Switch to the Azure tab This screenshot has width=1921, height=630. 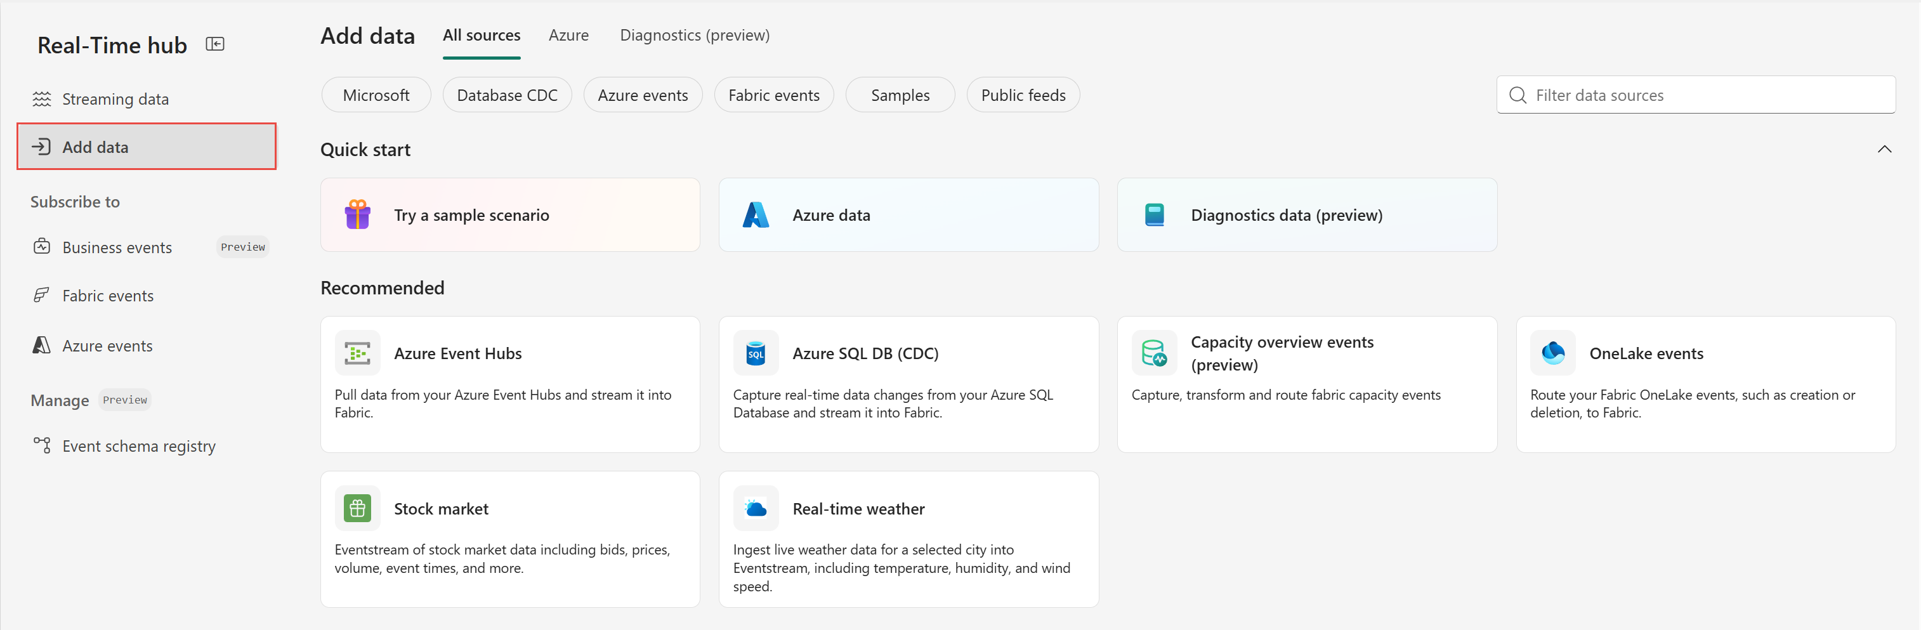tap(568, 35)
